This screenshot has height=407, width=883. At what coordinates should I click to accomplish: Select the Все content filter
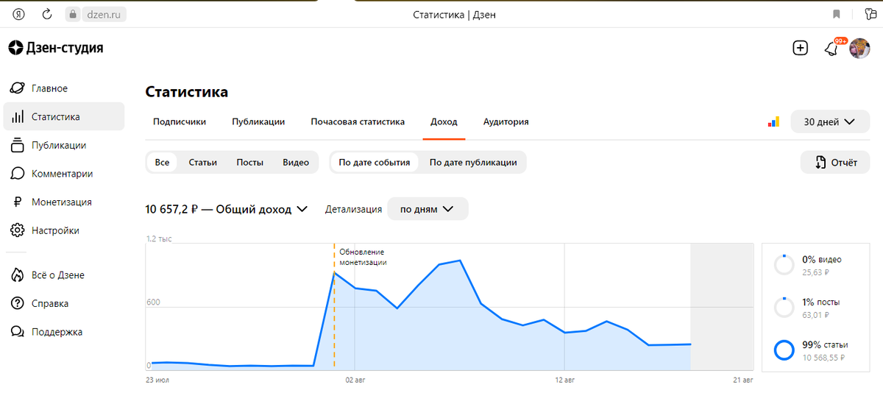(x=162, y=163)
